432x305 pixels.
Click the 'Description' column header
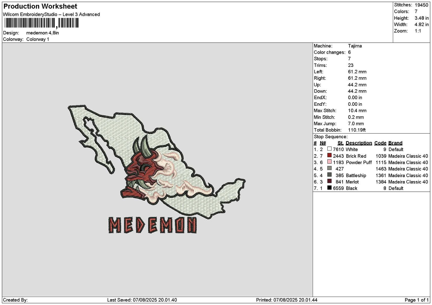point(359,143)
